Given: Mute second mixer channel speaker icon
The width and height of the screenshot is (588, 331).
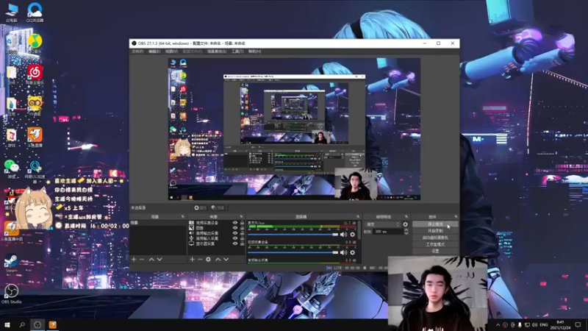Looking at the screenshot, I should click(x=343, y=252).
